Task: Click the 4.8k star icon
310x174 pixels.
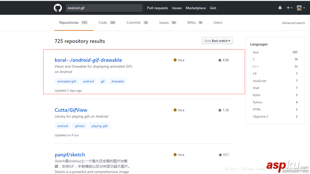Action: click(x=220, y=60)
